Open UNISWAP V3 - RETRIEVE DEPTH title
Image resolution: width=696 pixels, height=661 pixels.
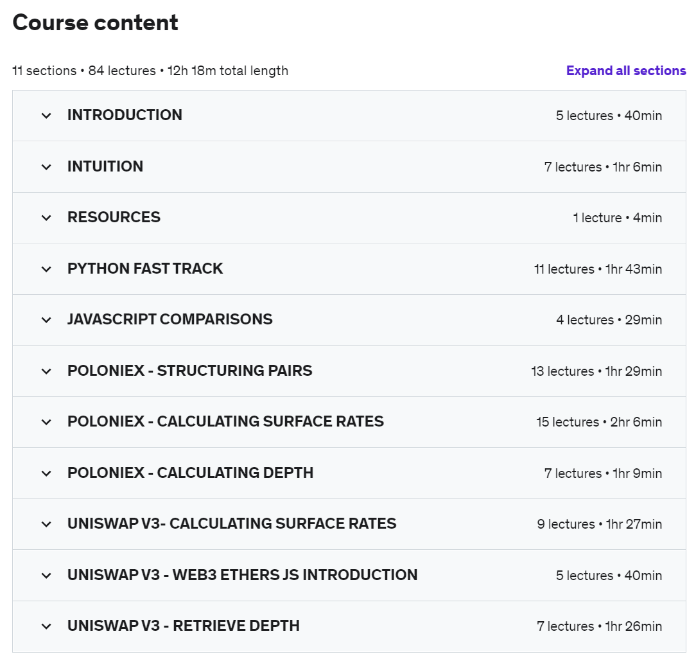[184, 626]
